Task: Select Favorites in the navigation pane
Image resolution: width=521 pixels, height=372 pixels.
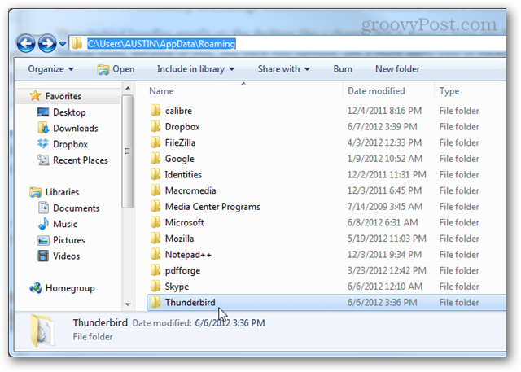Action: coord(63,96)
